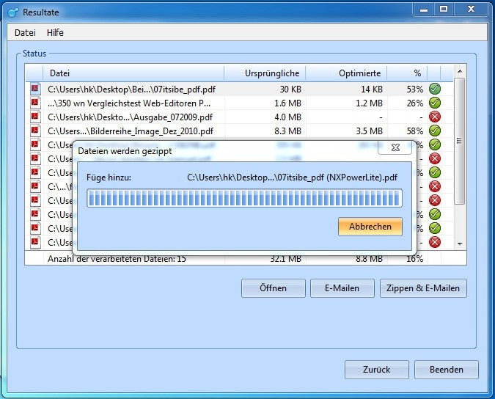
Task: Select row C:\Users...\Bilderreihe_Image_Dez_2010.pdf
Action: (x=239, y=131)
